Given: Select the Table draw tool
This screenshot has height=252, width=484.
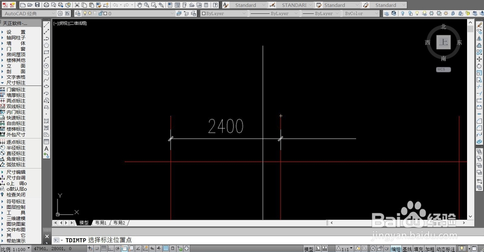Looking at the screenshot, I should tap(46, 142).
